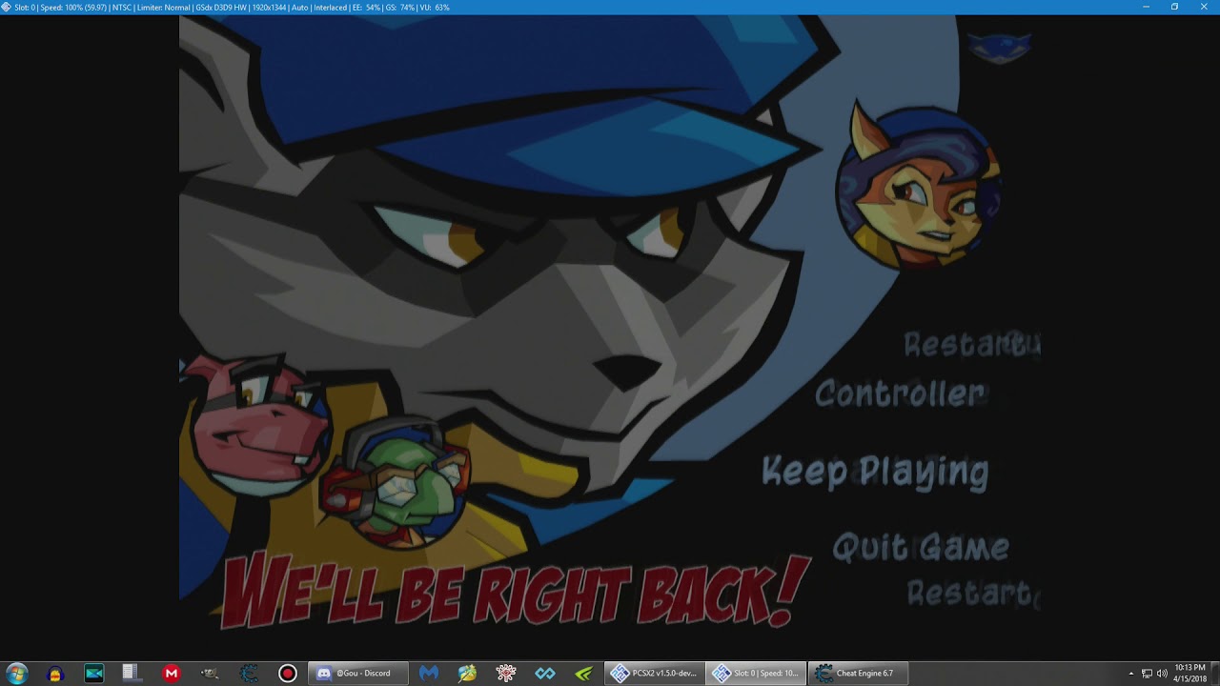Open the clock showing 10:13 PM
This screenshot has height=686, width=1220.
[1189, 674]
